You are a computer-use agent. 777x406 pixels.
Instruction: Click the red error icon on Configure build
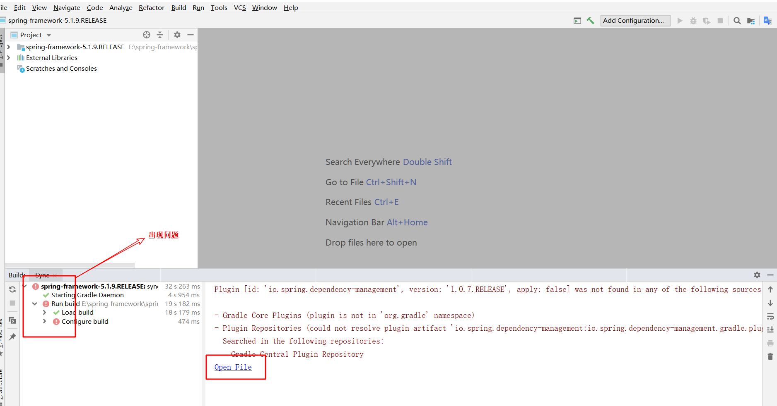point(56,322)
